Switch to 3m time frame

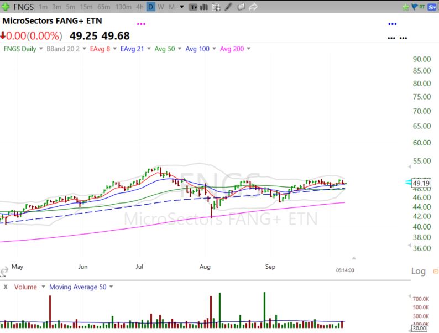[x=57, y=7]
